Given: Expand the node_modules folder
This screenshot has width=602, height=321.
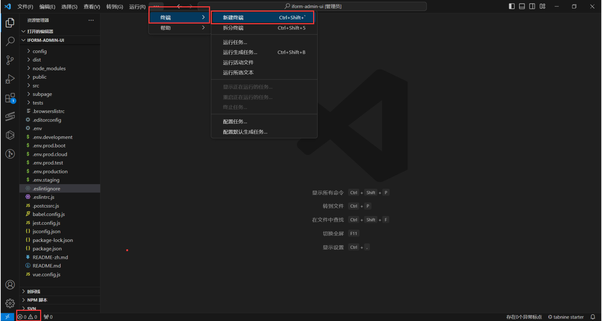Looking at the screenshot, I should tap(49, 68).
